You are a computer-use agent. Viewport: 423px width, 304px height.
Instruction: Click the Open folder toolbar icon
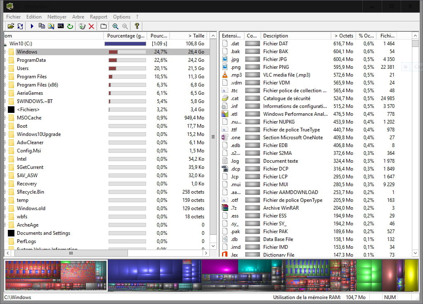[x=11, y=26]
